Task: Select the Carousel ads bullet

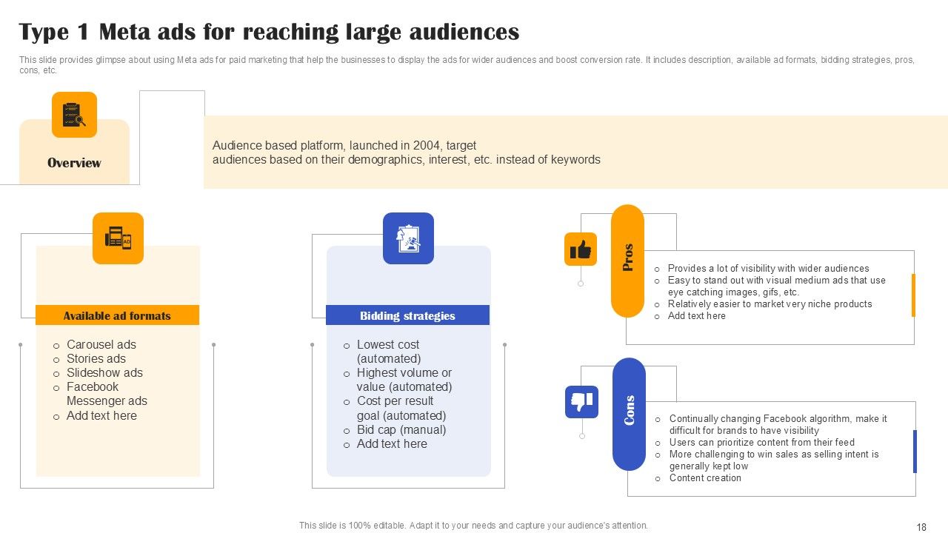Action: 101,344
